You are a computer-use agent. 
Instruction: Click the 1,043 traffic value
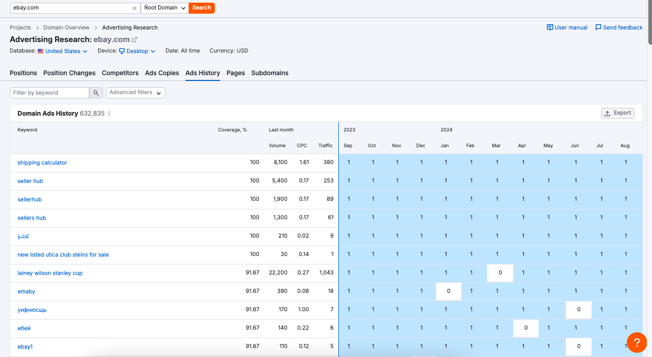click(326, 273)
